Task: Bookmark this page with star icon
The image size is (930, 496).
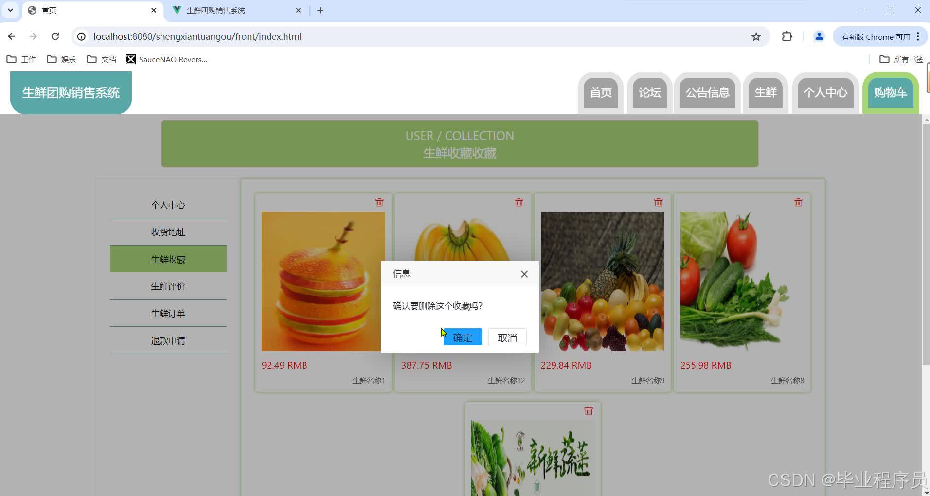Action: click(756, 36)
